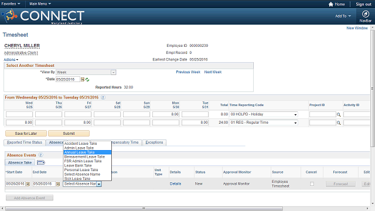Viewport: 375px width, 211px height.
Task: Click the CONNECT Maryland Judiciary logo
Action: coord(43,16)
